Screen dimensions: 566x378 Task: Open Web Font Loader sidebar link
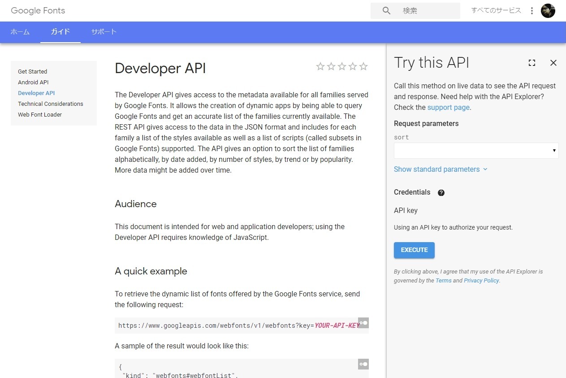40,114
